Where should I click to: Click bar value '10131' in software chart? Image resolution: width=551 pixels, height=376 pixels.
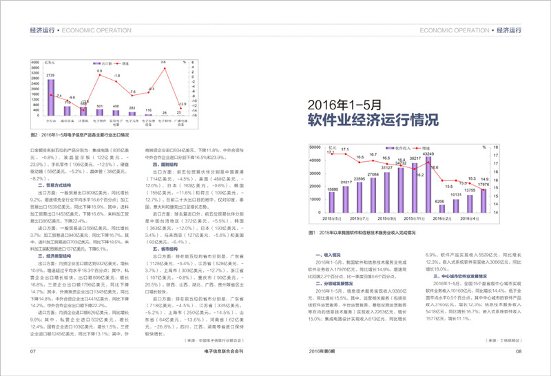point(456,195)
